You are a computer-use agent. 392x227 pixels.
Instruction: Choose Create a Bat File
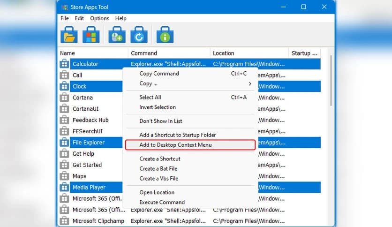(190, 169)
